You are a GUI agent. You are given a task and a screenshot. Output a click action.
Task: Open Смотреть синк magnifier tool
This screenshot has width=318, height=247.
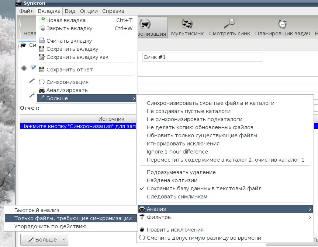coord(229,24)
